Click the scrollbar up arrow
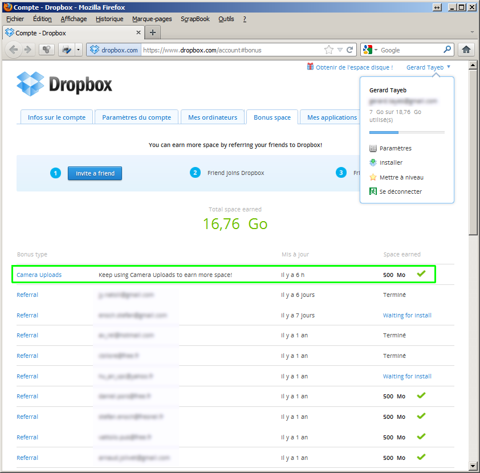Image resolution: width=480 pixels, height=473 pixels. (473, 65)
